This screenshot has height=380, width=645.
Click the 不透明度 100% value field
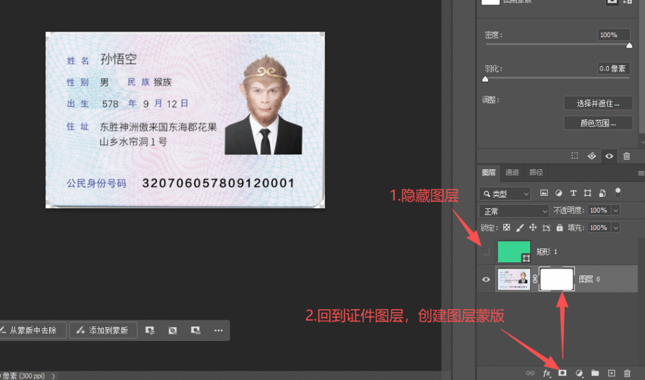[600, 210]
